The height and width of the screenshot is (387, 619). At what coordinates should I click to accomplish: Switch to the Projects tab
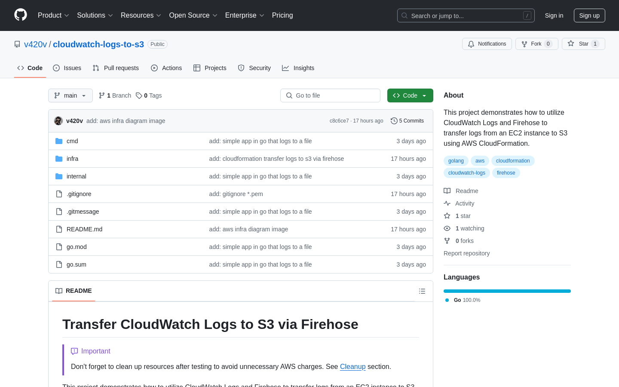coord(210,68)
